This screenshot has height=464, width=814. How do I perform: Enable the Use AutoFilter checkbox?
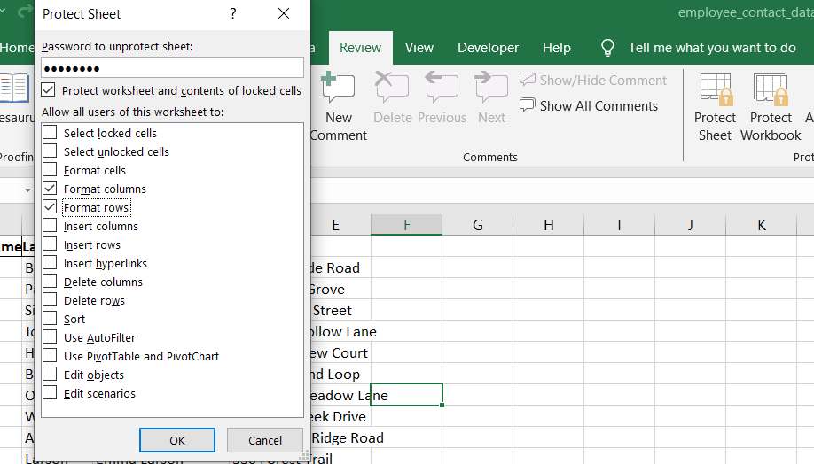[x=50, y=337]
